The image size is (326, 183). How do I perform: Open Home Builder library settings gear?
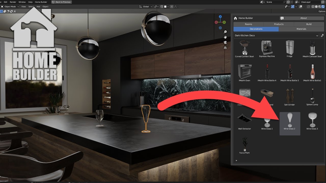tap(322, 36)
